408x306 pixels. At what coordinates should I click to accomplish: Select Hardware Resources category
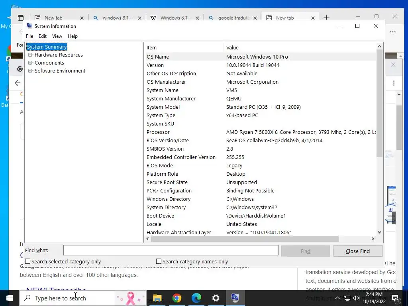(59, 55)
